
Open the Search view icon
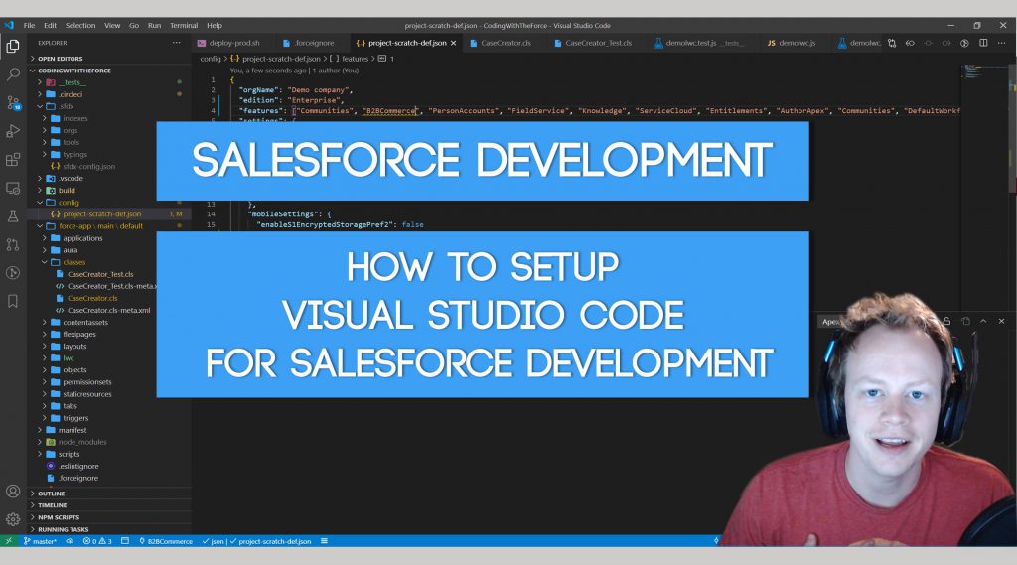[12, 73]
